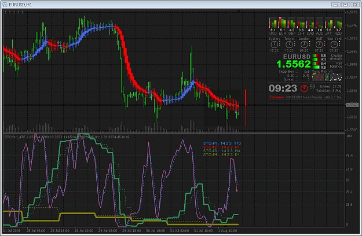The width and height of the screenshot is (362, 236).
Task: Click the CAD currency strength meter
Action: coord(310,26)
